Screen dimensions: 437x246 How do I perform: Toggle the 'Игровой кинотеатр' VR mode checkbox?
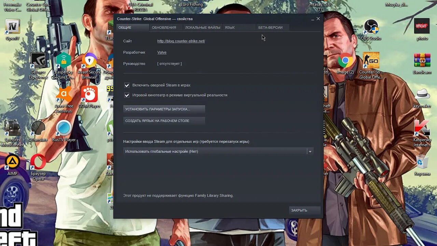127,95
